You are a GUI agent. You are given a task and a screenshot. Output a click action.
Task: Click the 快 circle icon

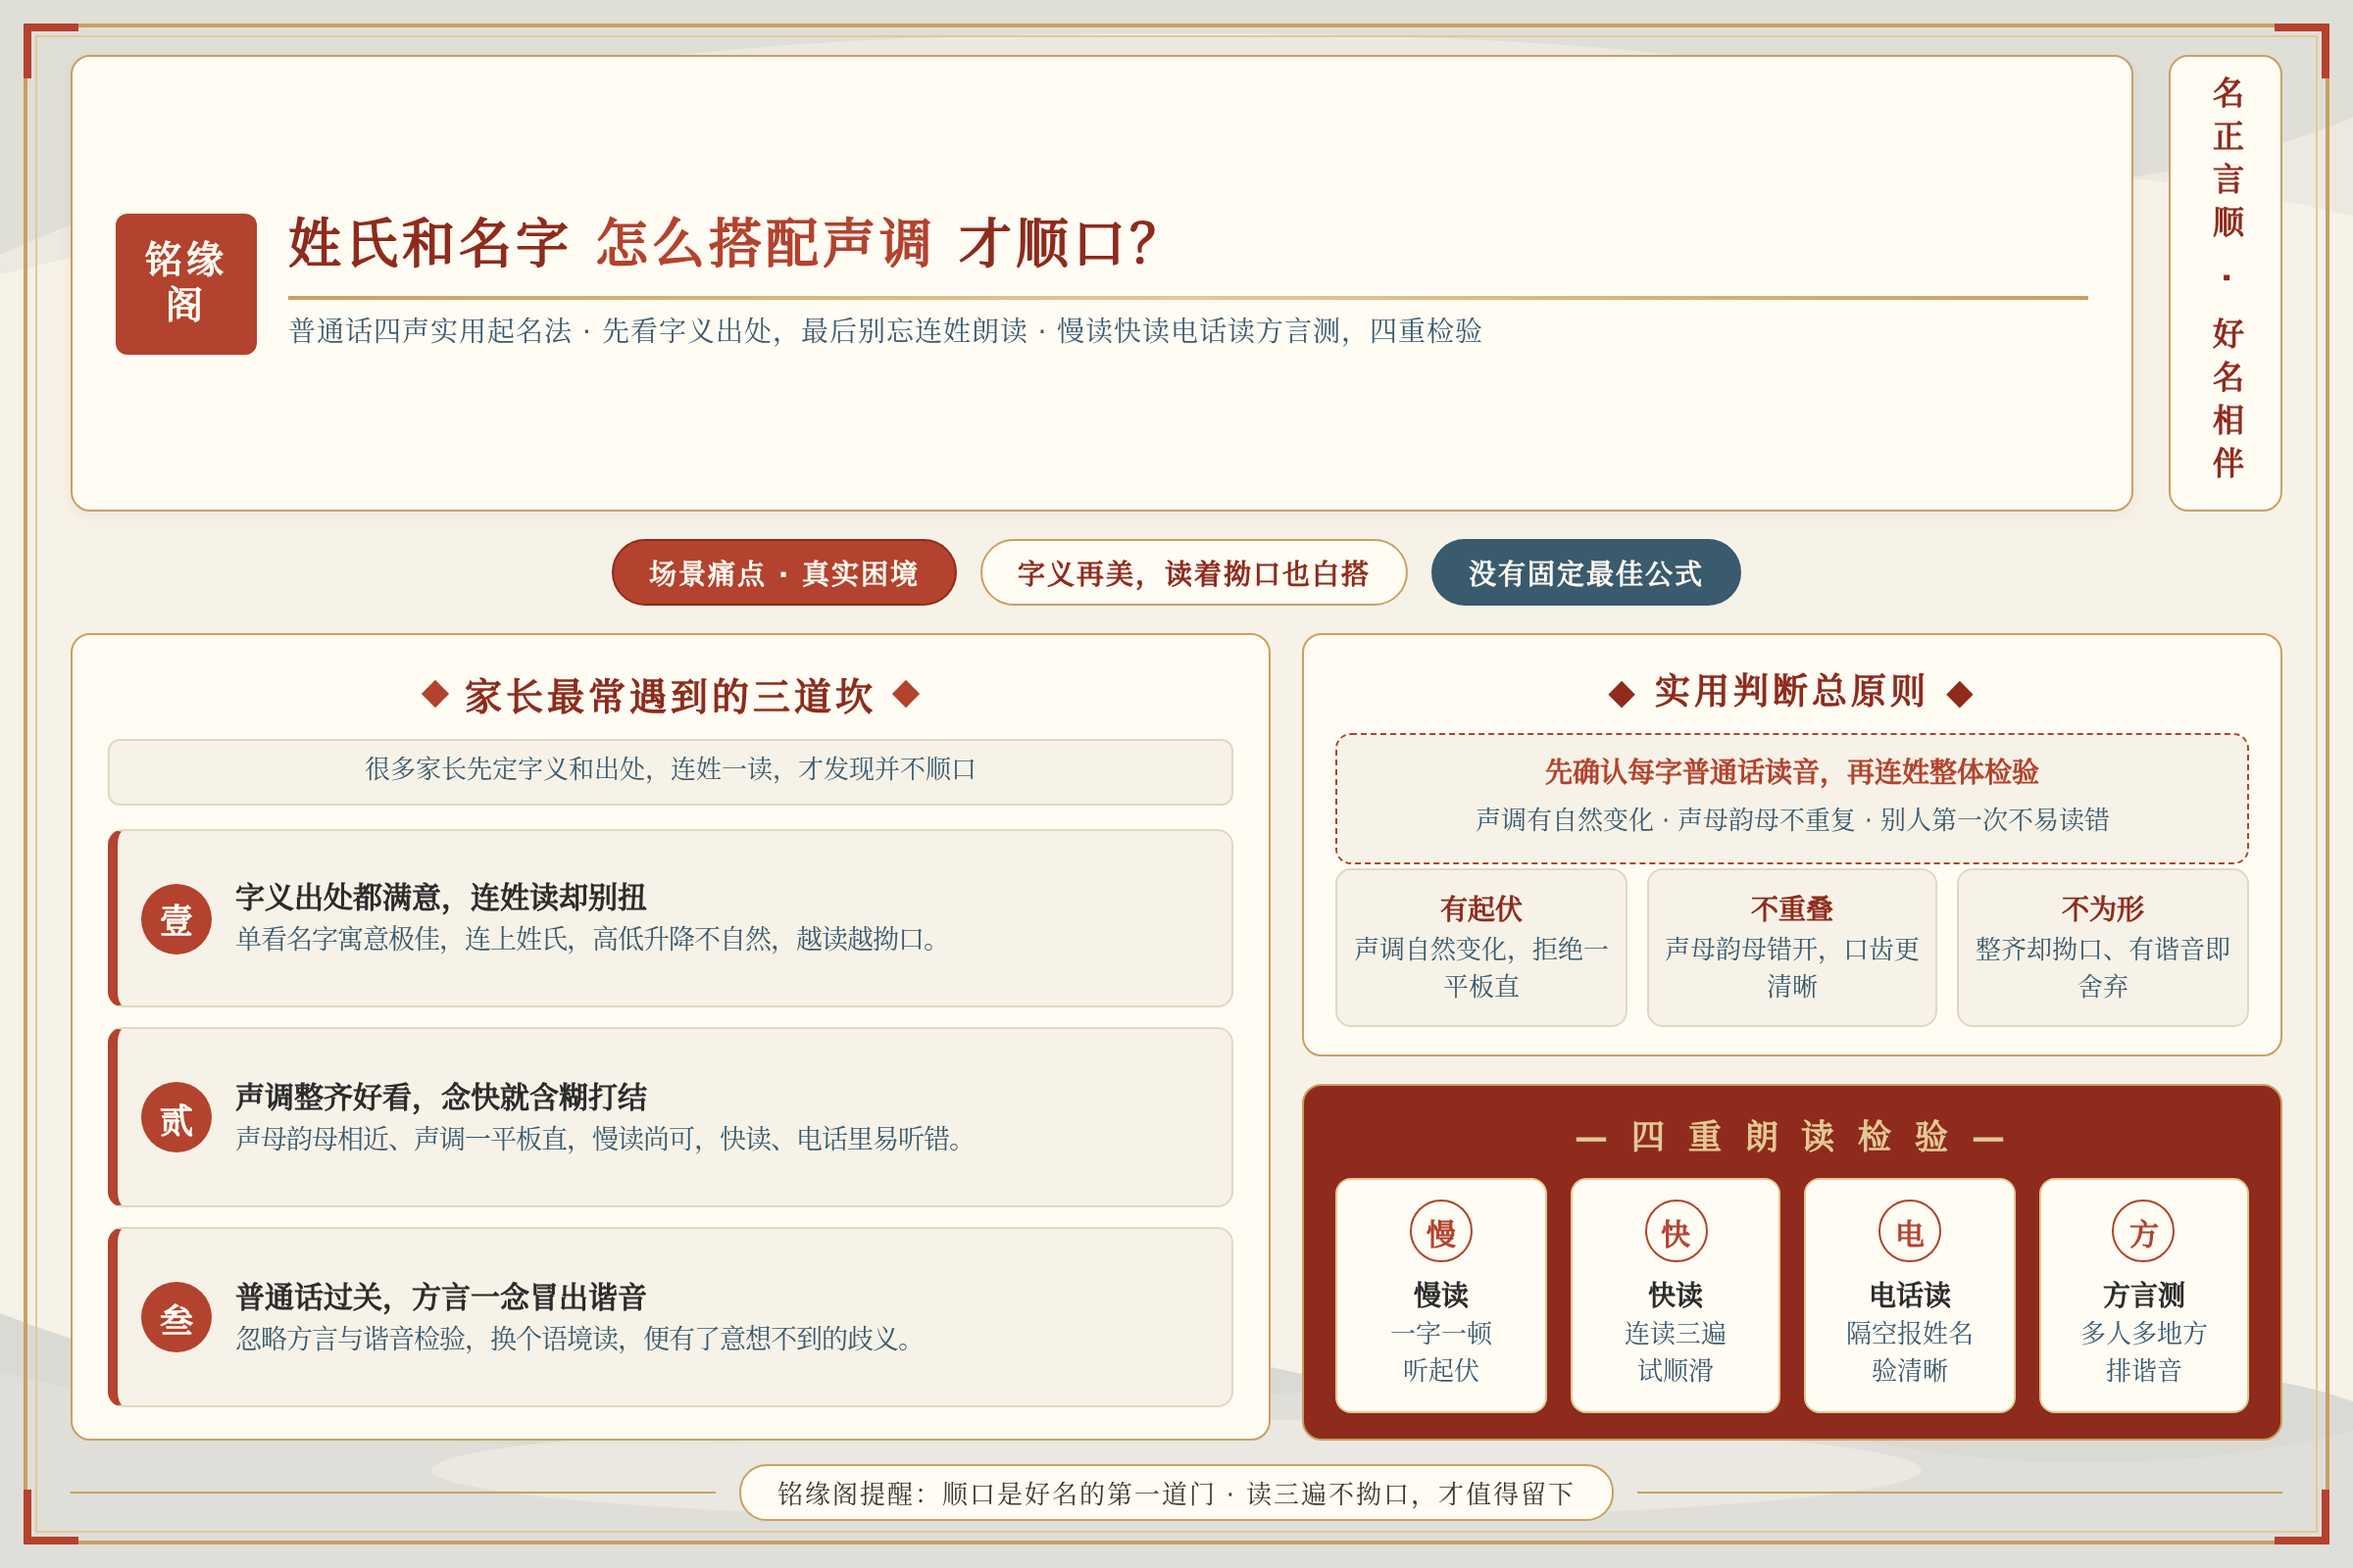1676,1232
